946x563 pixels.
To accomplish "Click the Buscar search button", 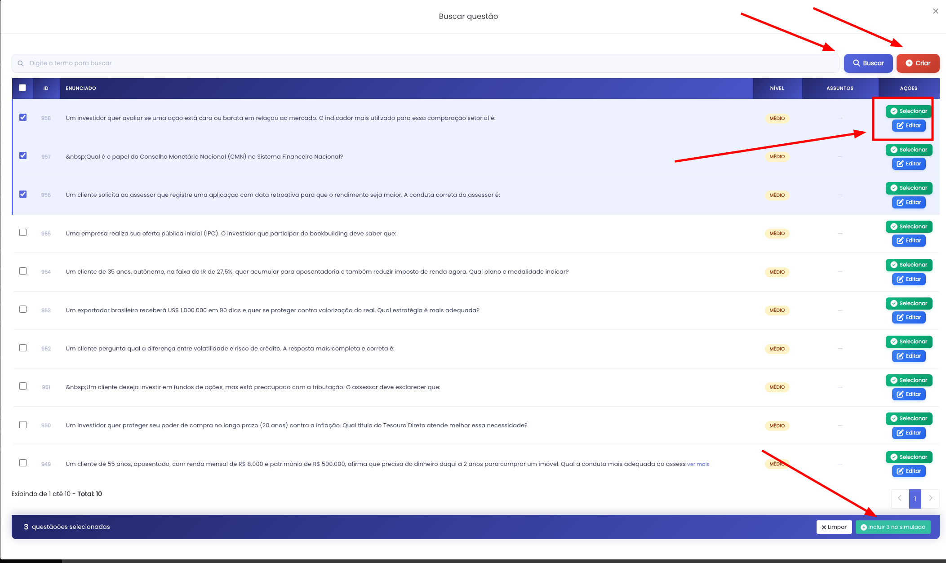I will pos(868,63).
